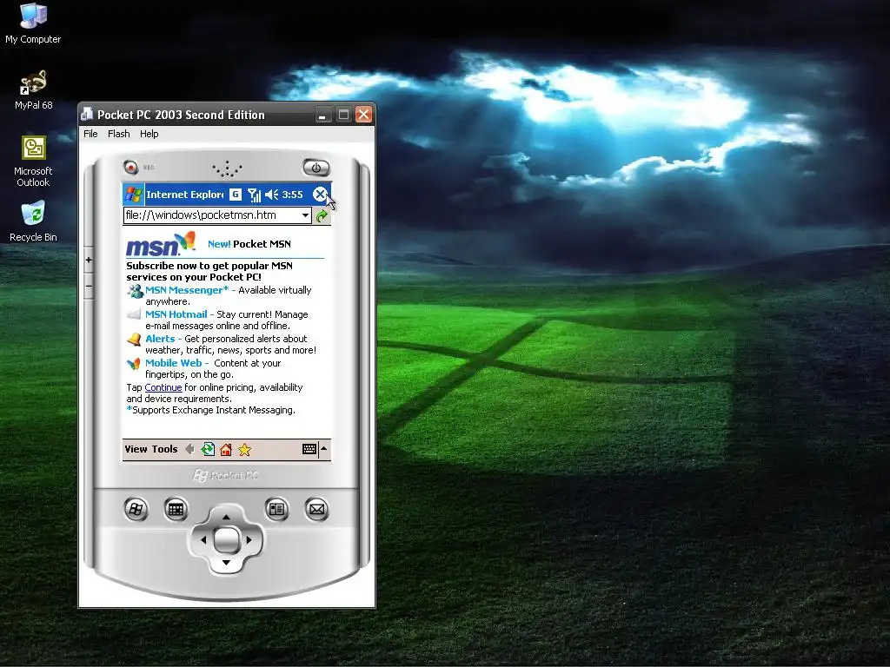
Task: Click the emulator title bar icon
Action: pos(87,115)
